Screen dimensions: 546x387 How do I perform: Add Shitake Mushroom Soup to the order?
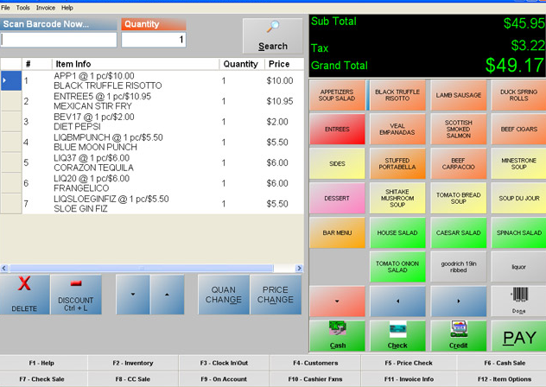[397, 198]
